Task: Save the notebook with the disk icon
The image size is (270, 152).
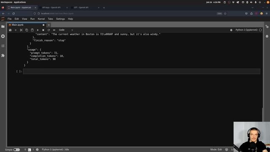Action: coord(10,30)
